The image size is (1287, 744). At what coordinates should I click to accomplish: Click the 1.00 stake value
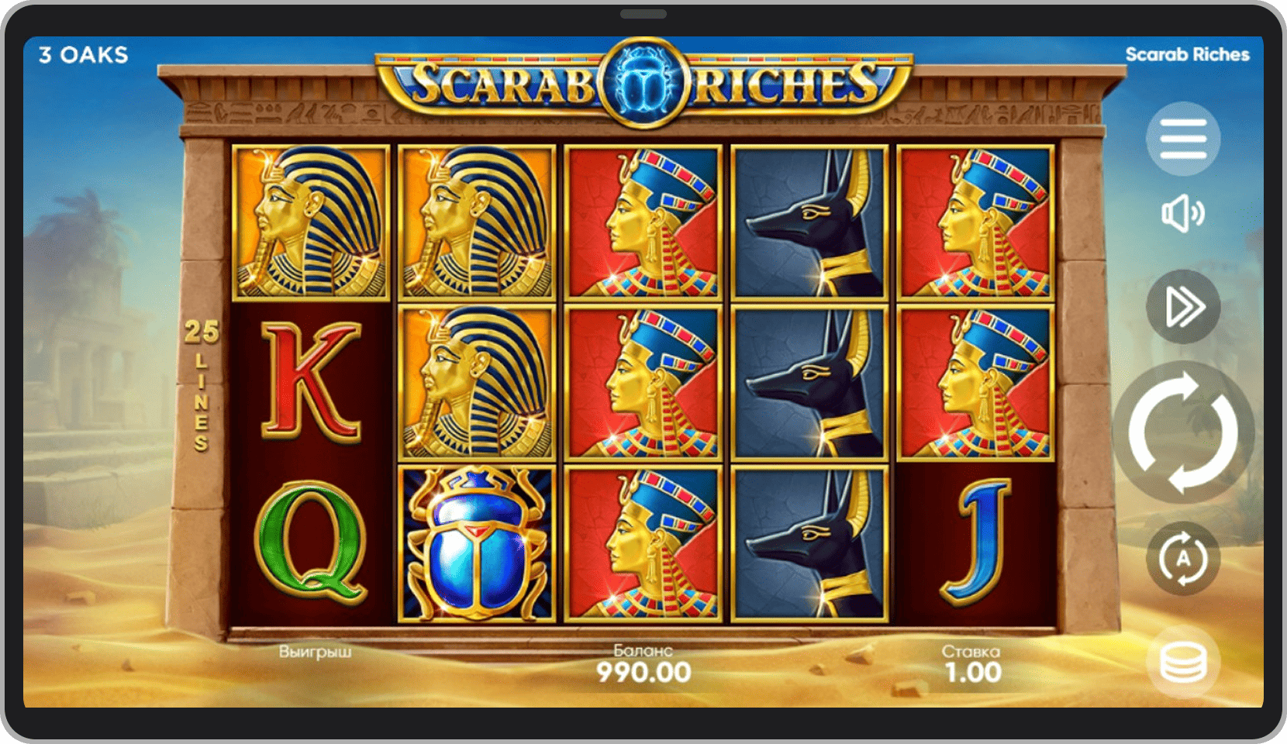coord(973,672)
